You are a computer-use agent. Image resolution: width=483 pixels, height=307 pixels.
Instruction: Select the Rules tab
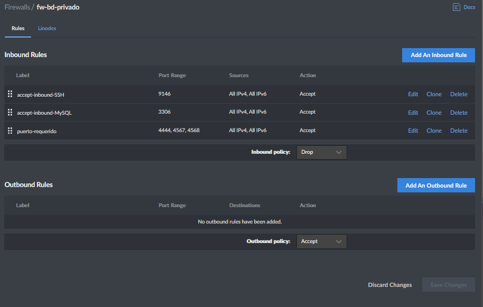click(x=18, y=29)
